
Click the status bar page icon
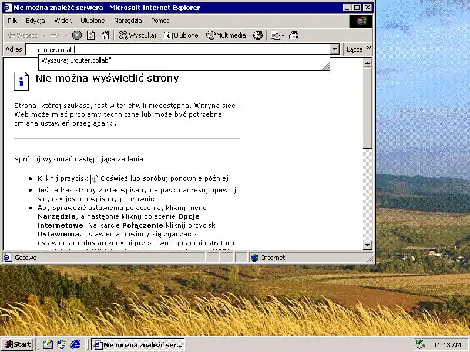click(8, 258)
